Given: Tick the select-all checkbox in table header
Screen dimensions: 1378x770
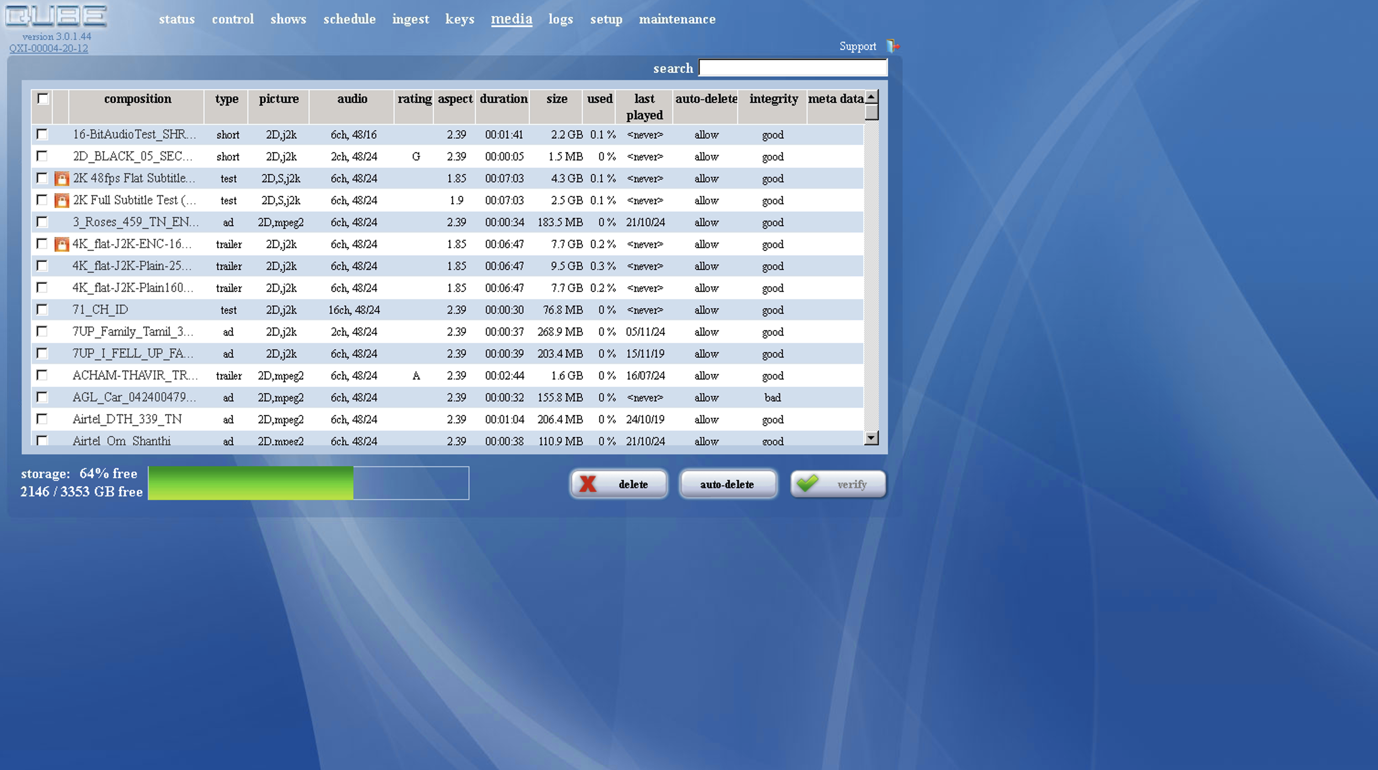Looking at the screenshot, I should (x=43, y=98).
